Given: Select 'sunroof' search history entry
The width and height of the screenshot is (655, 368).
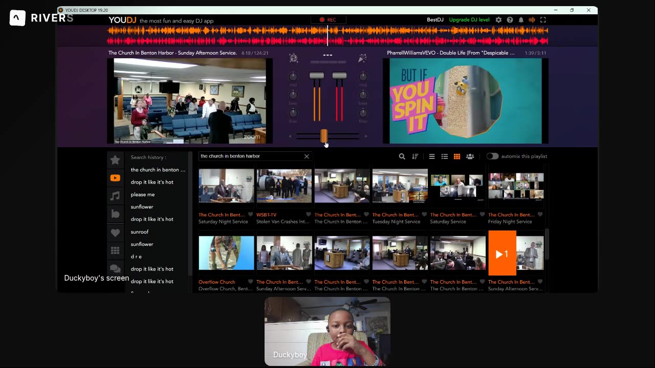Looking at the screenshot, I should tap(139, 232).
